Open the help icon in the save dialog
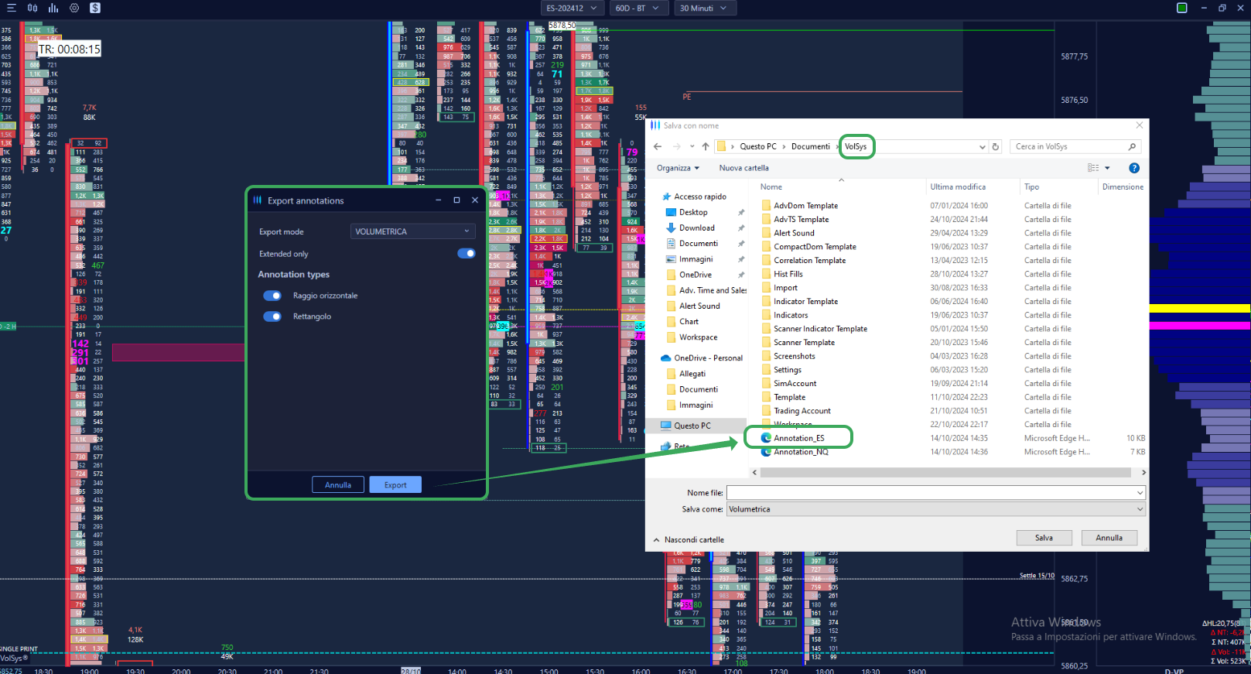 (1134, 168)
